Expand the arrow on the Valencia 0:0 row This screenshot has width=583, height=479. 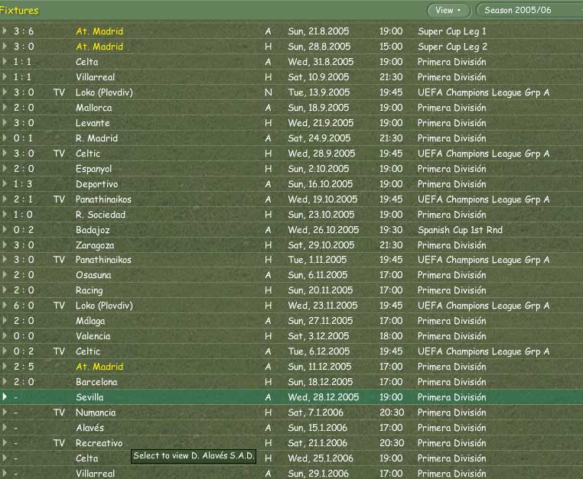coord(5,335)
